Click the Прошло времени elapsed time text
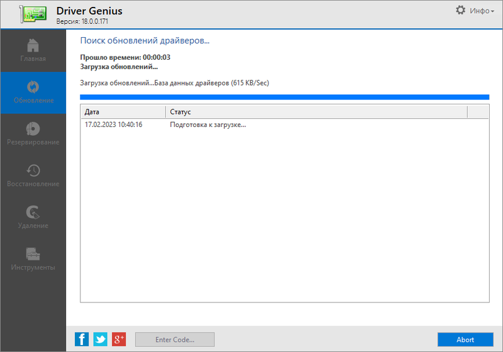 click(x=125, y=57)
